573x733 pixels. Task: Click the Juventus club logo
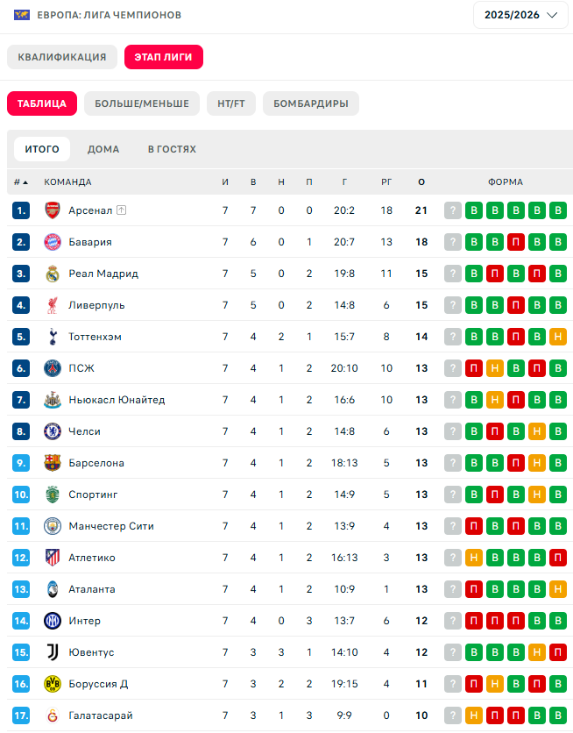point(52,652)
